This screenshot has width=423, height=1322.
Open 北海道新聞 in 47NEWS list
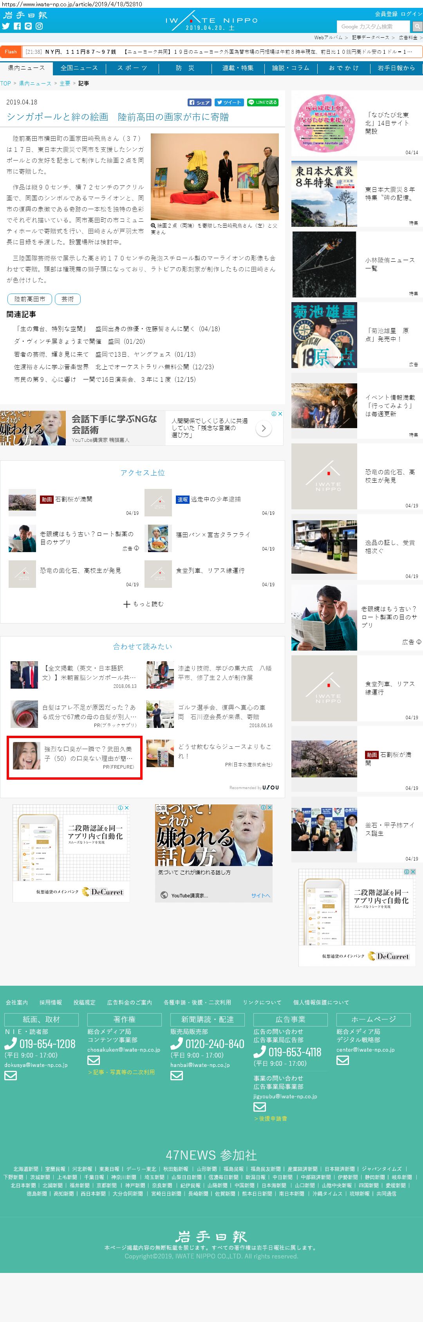(x=25, y=1169)
